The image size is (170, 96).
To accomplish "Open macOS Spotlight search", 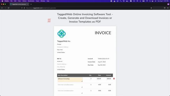I will (150, 1).
